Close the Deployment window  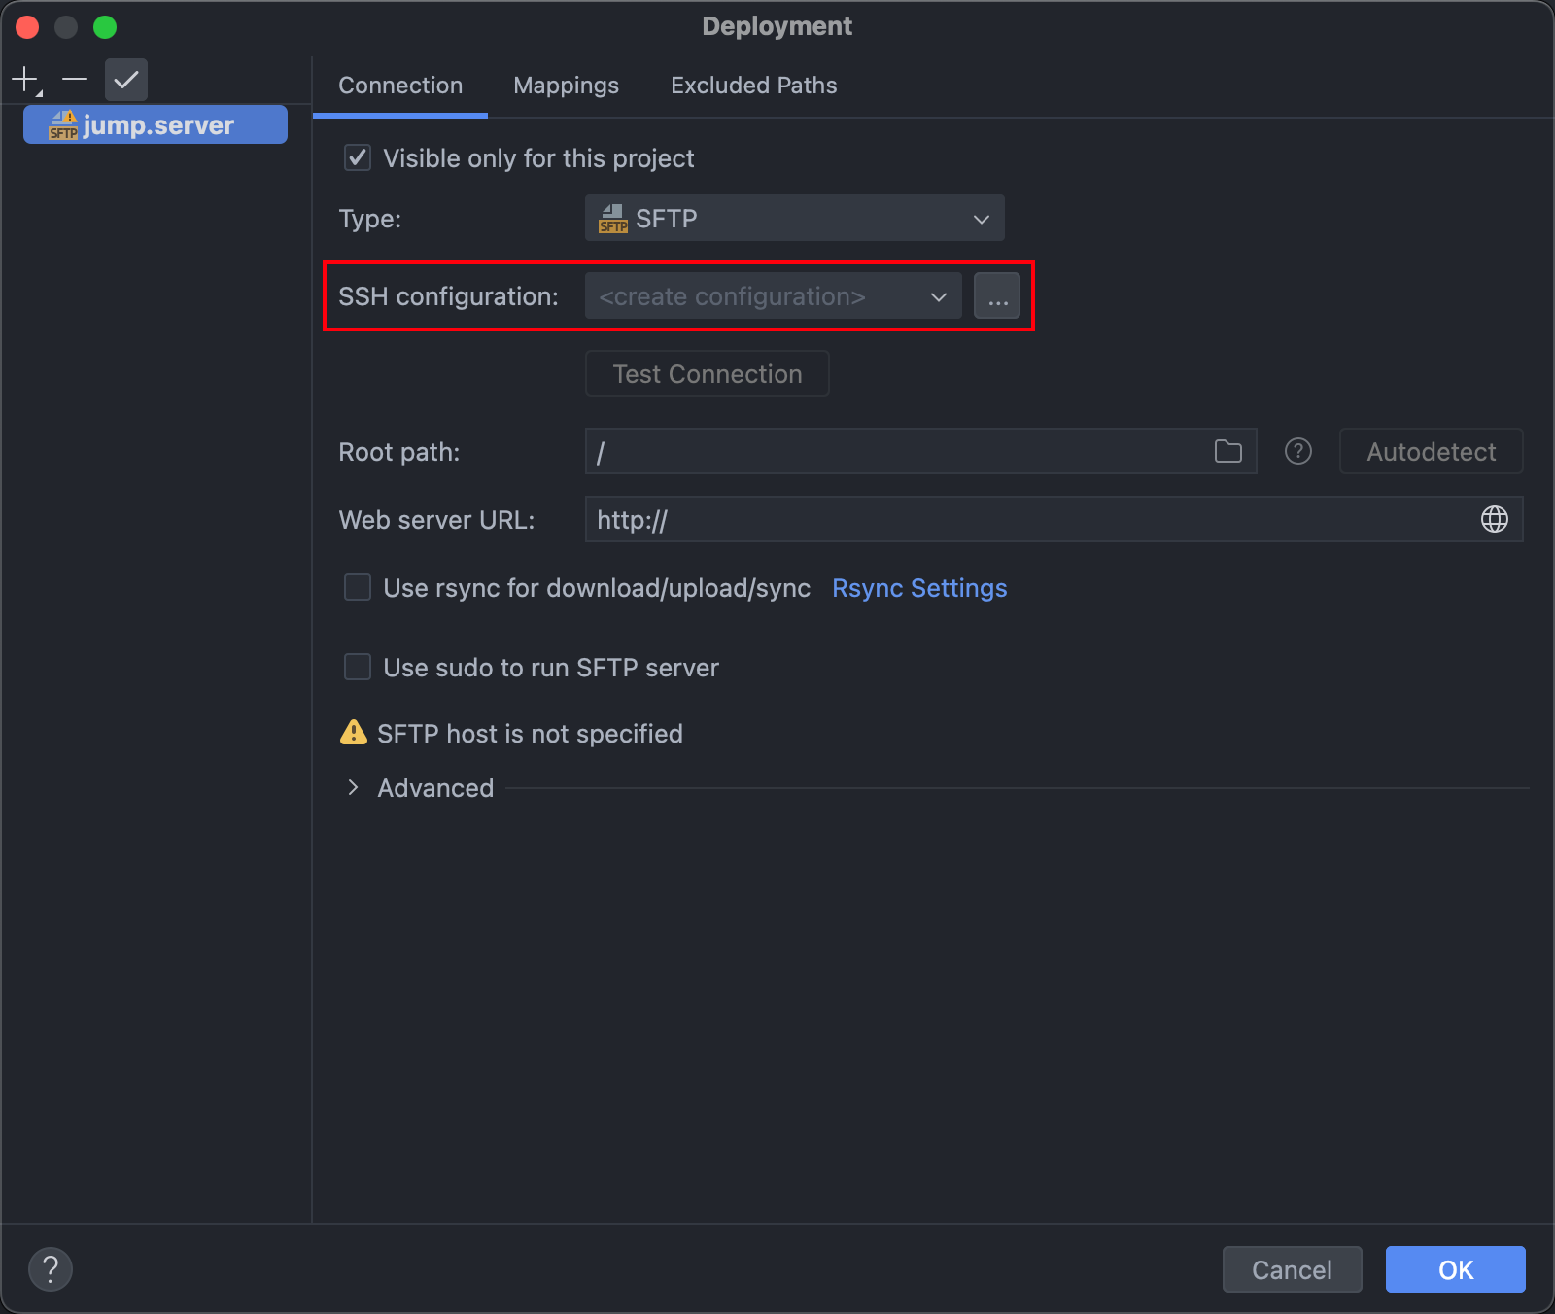pyautogui.click(x=27, y=27)
